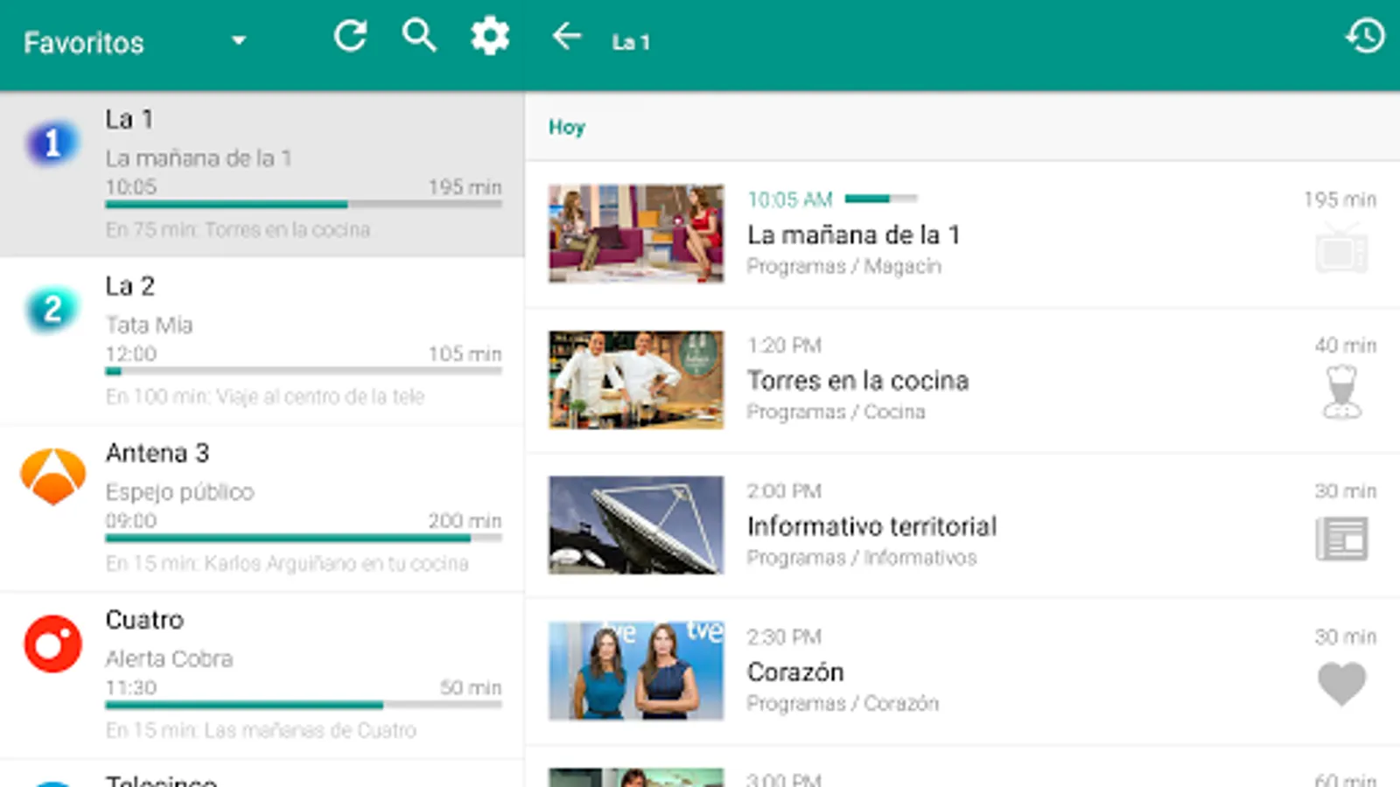Click La 1 progress bar in favorites list
Screen dimensions: 1400x787
(304, 205)
